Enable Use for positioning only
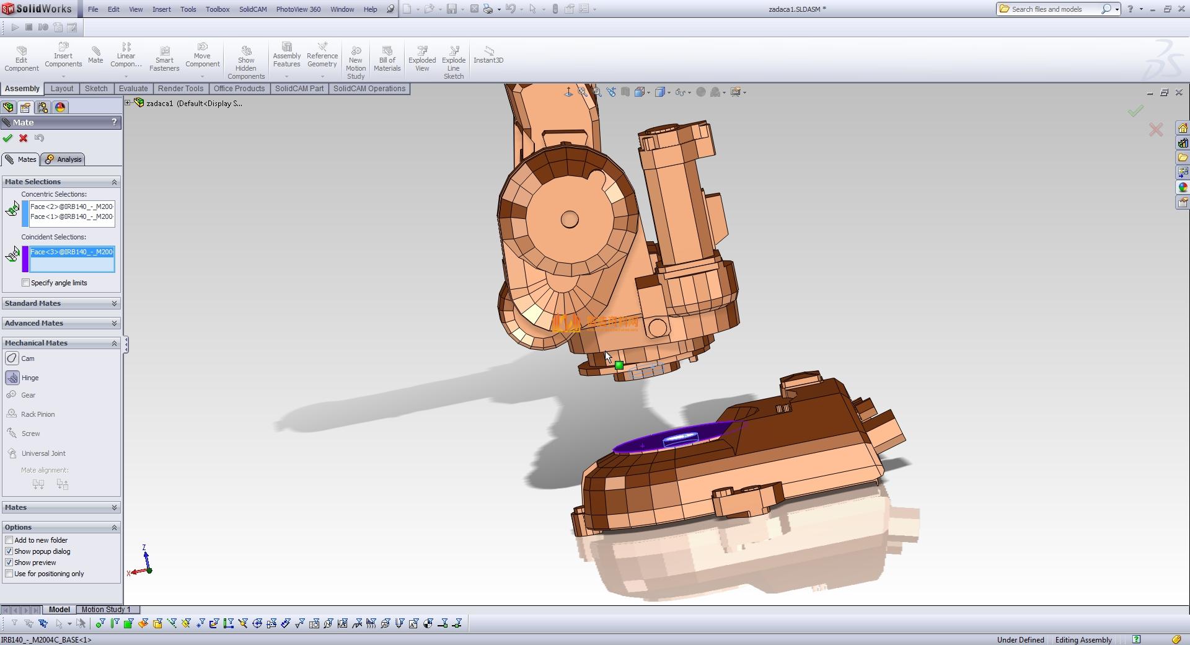The height and width of the screenshot is (645, 1190). coord(9,574)
